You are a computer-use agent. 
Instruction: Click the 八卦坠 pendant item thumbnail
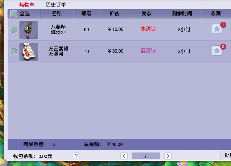pos(28,30)
